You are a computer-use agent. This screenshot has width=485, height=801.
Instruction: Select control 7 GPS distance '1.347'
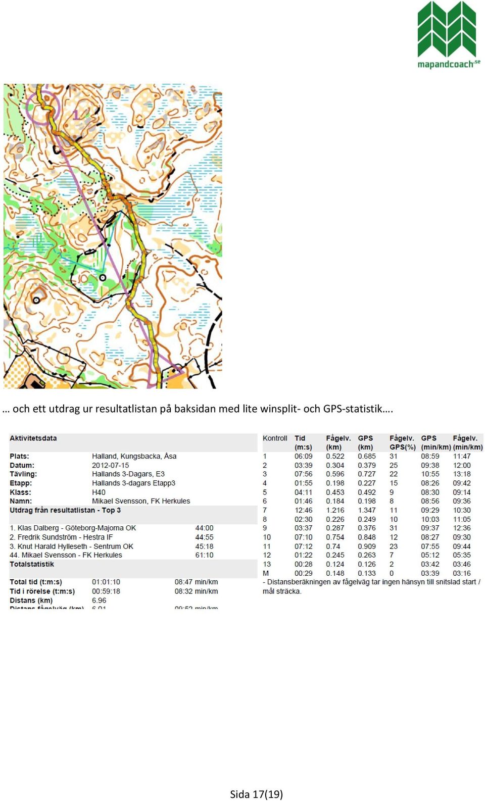click(367, 510)
